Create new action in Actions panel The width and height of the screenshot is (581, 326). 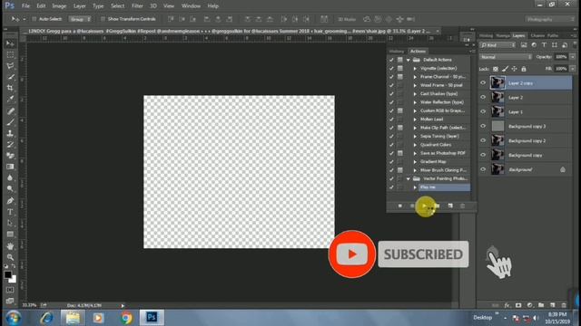(x=450, y=206)
